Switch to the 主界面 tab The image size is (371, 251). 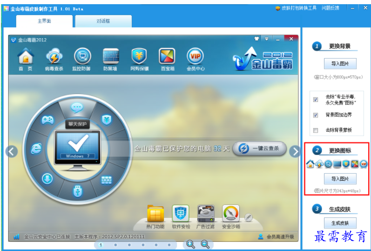(44, 21)
